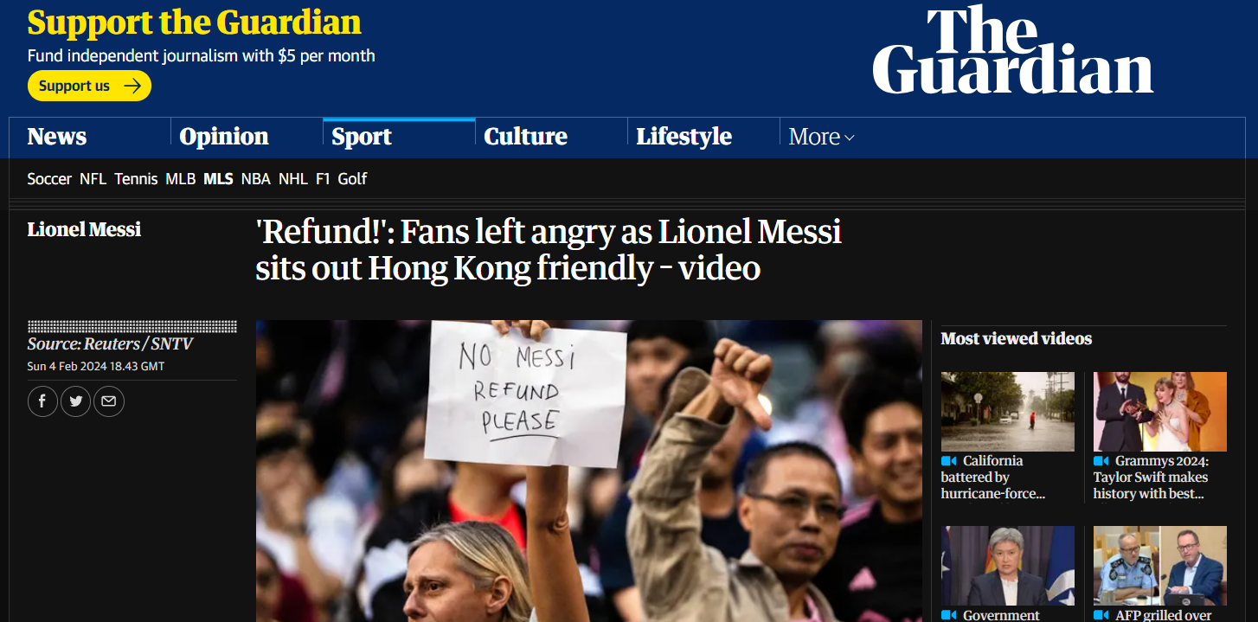This screenshot has width=1258, height=622.
Task: Switch to the Culture section
Action: point(525,137)
